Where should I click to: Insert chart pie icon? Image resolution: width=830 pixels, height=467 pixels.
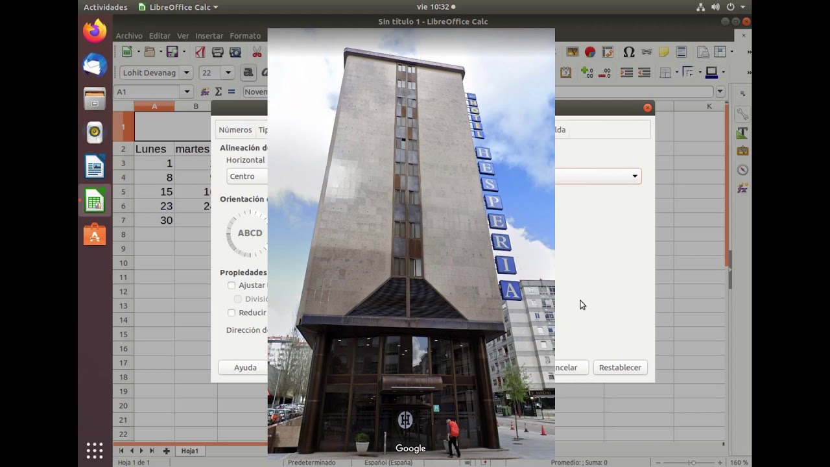(590, 52)
